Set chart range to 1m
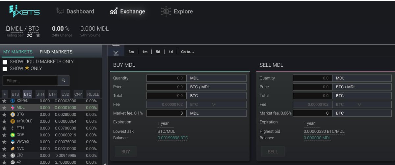This screenshot has width=395, height=165. pyautogui.click(x=145, y=52)
